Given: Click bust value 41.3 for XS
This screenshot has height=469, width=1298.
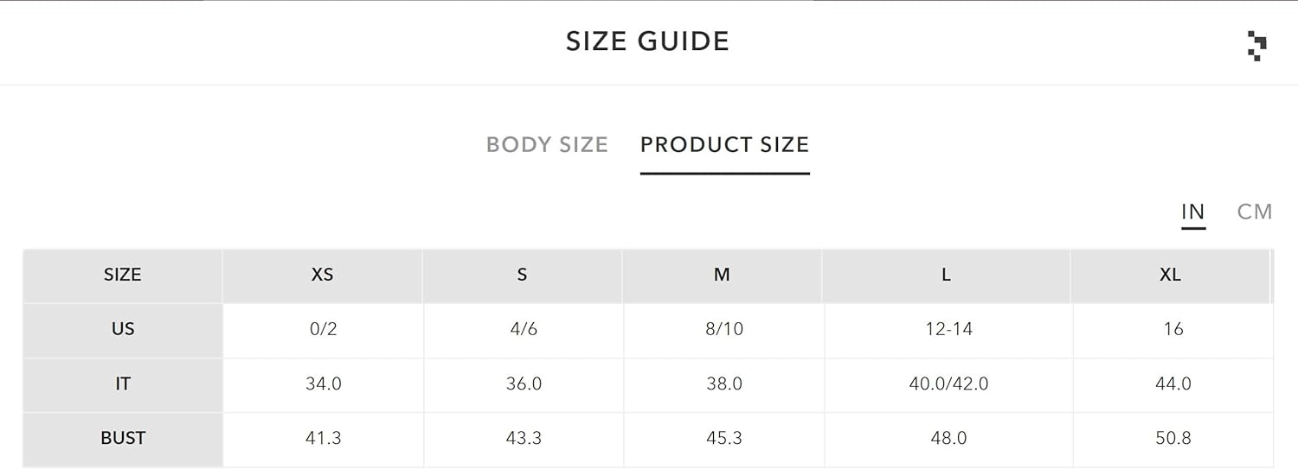Looking at the screenshot, I should (324, 439).
